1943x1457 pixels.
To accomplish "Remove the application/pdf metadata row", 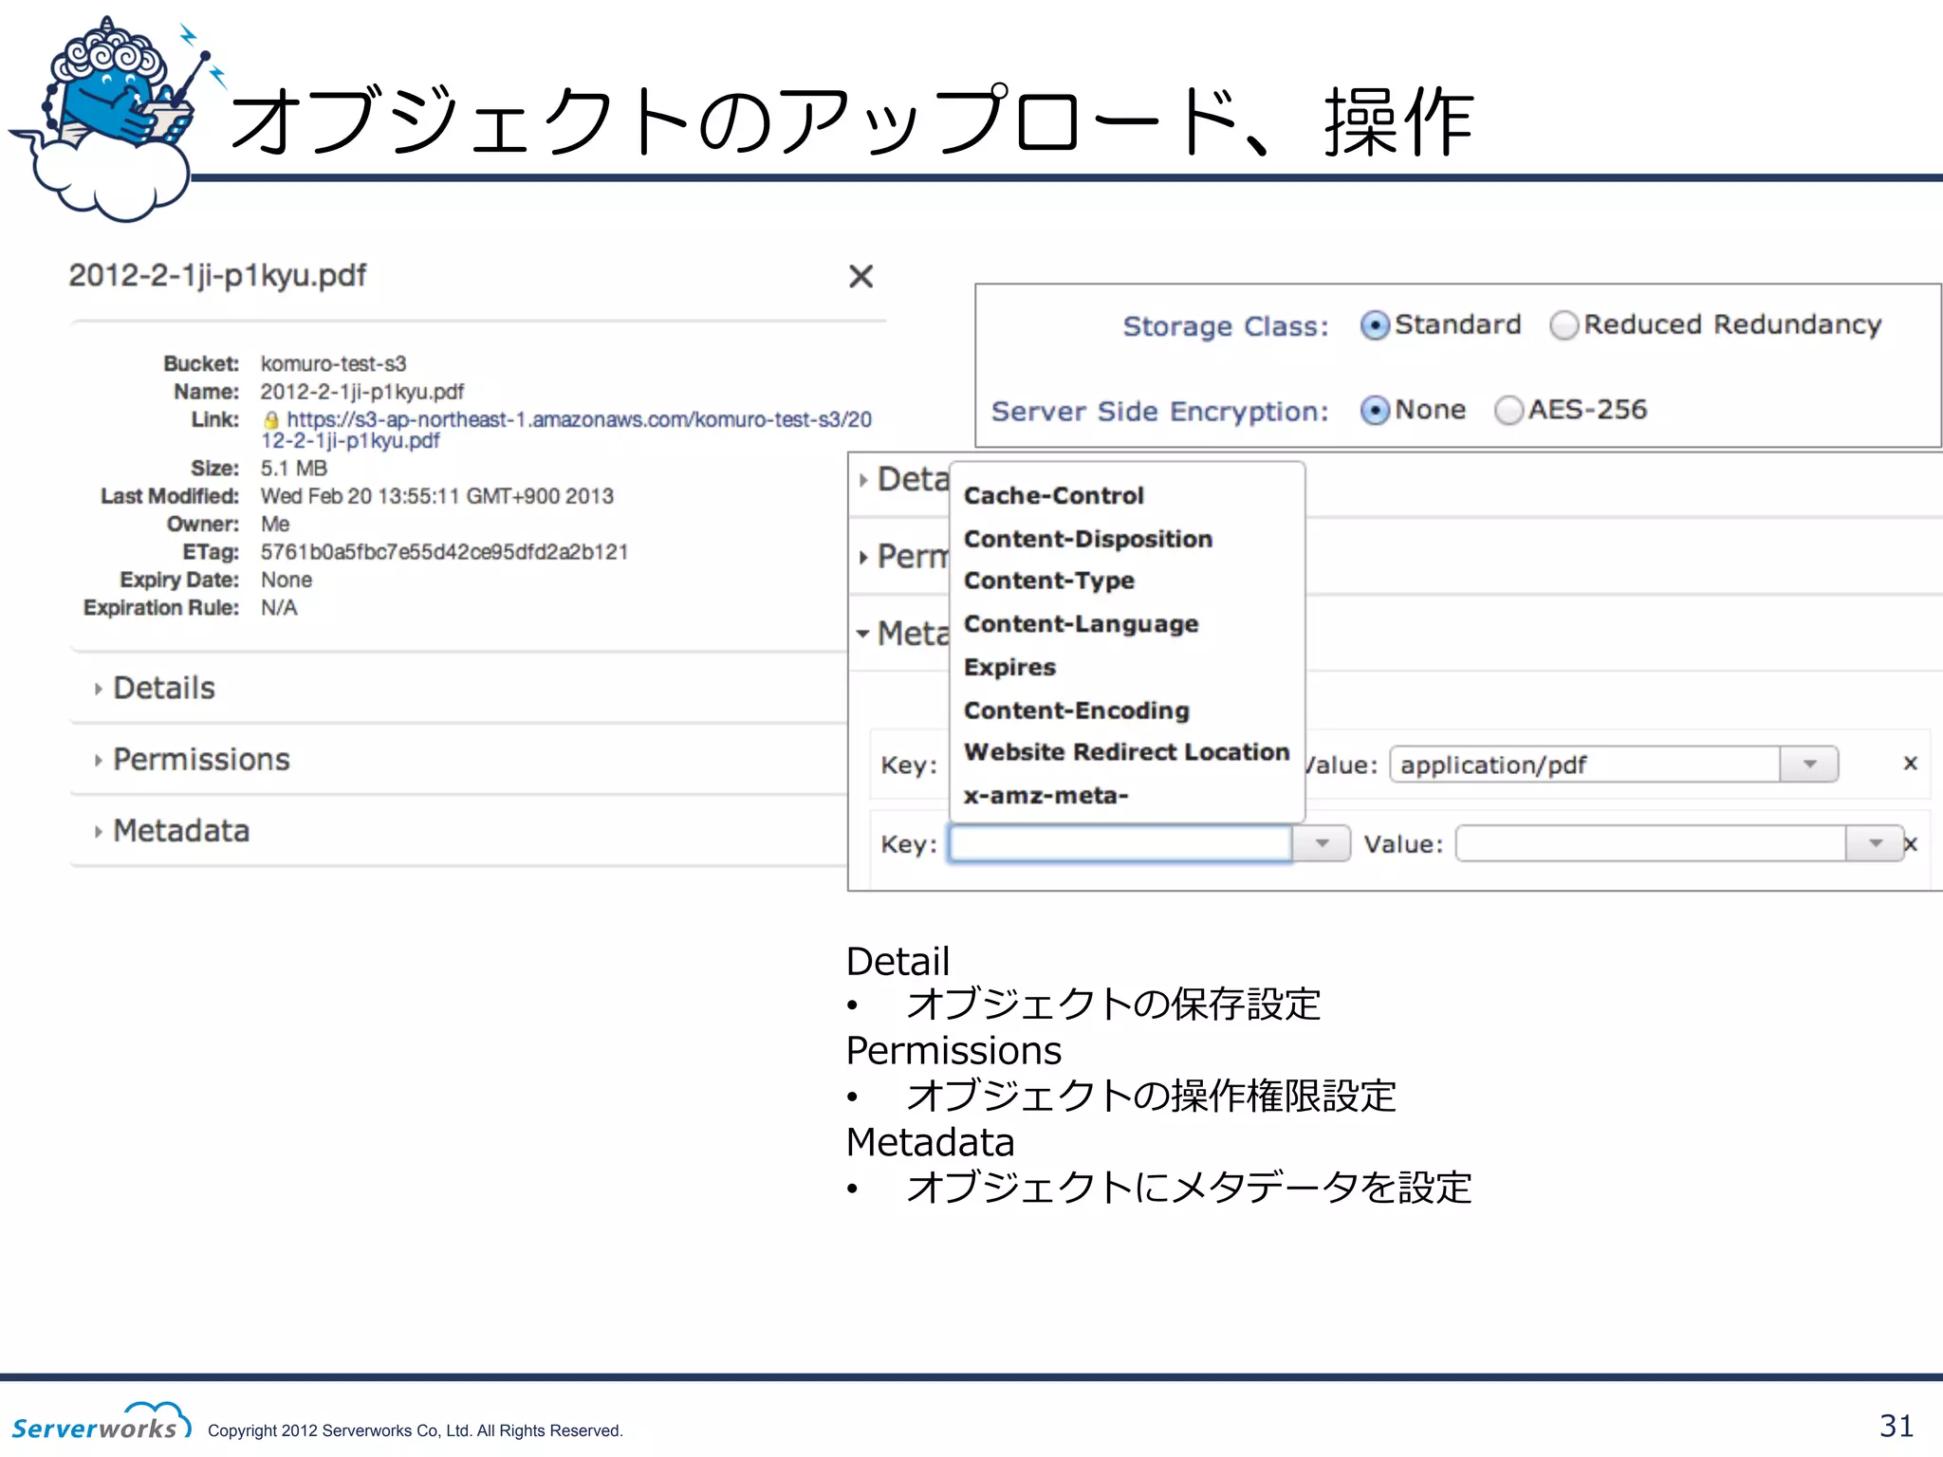I will (1911, 763).
